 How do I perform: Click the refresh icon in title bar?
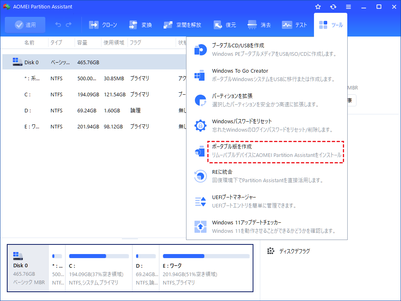coord(333,7)
